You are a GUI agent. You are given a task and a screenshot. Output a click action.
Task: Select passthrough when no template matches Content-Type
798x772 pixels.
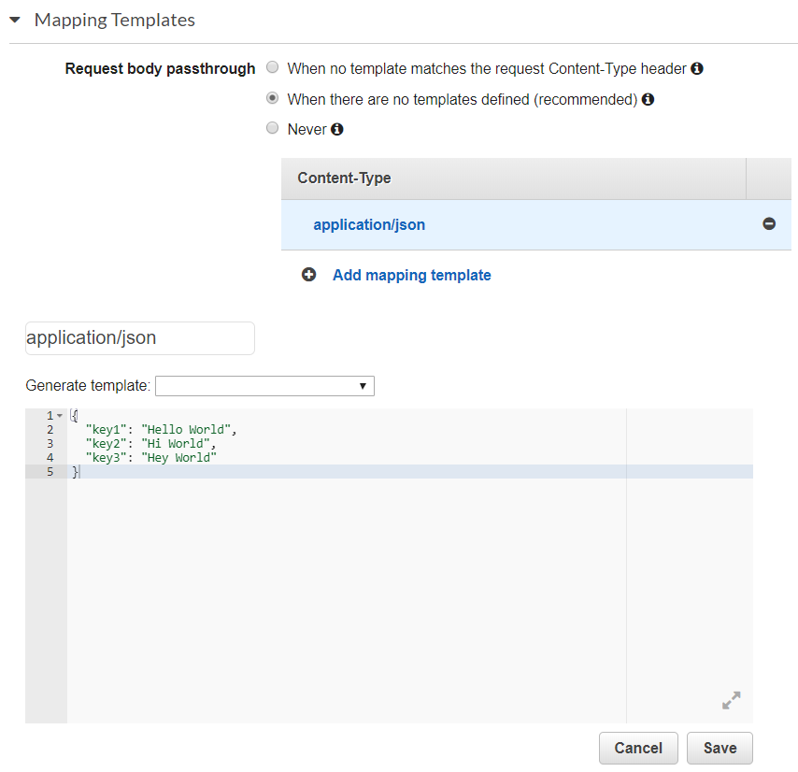point(272,66)
